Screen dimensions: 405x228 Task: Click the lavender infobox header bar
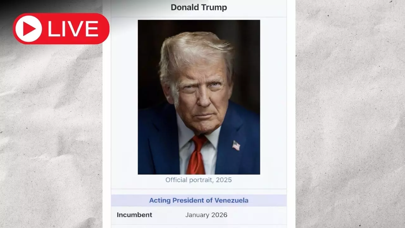coord(199,200)
